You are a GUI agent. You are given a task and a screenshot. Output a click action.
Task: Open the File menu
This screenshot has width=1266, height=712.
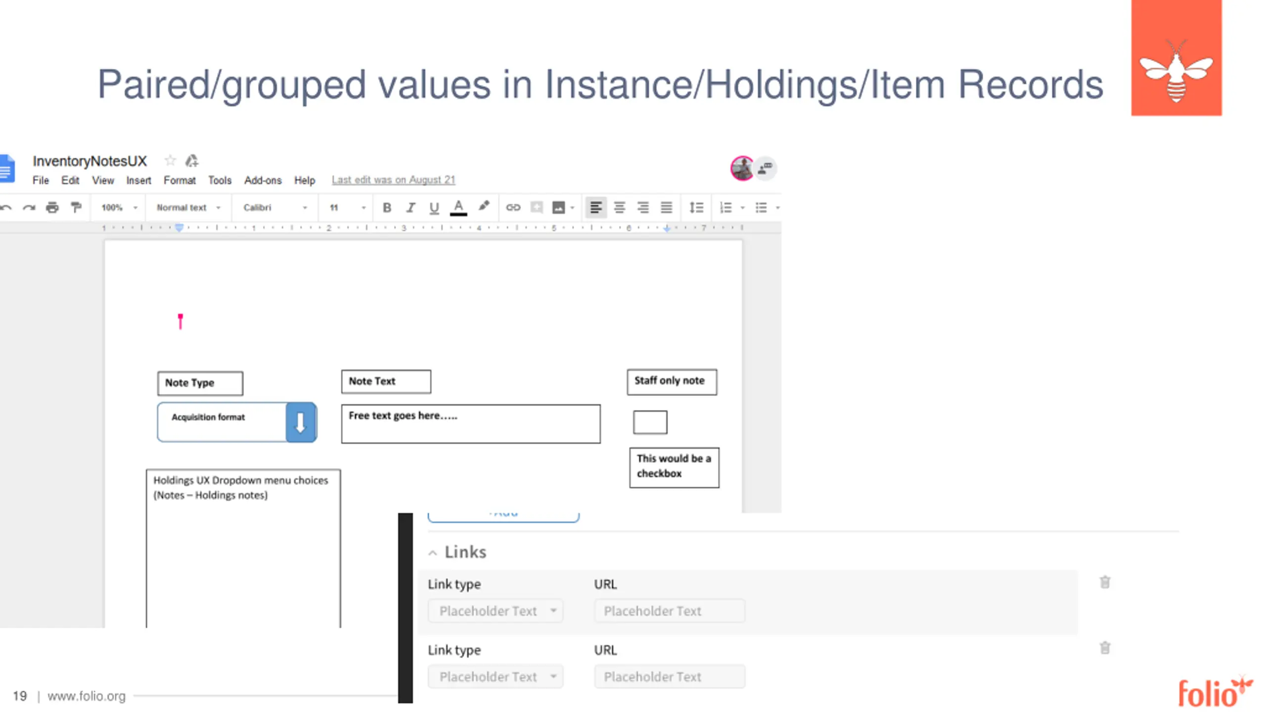(x=41, y=180)
